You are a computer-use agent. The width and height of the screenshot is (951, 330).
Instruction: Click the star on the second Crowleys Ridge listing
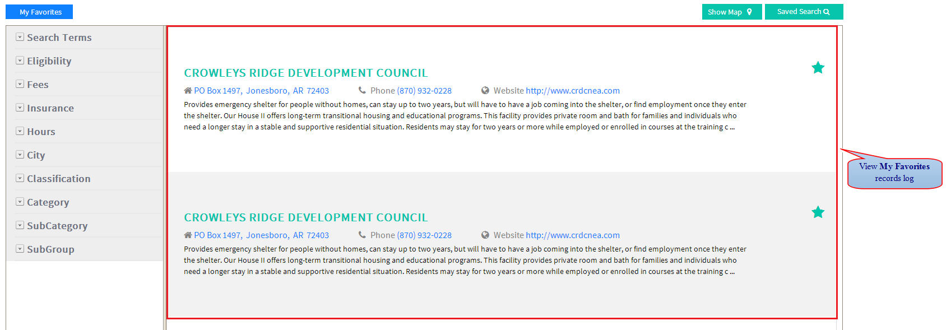[818, 212]
